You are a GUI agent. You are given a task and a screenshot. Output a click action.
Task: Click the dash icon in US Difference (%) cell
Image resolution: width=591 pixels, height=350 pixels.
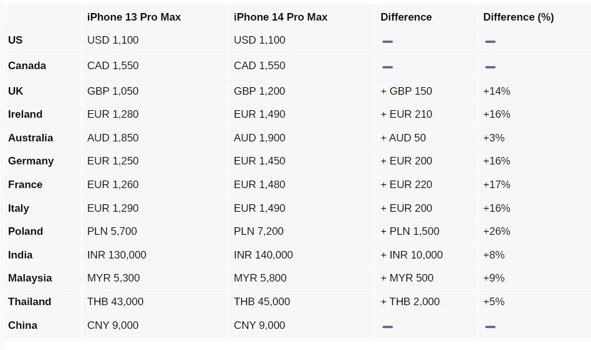click(x=490, y=42)
